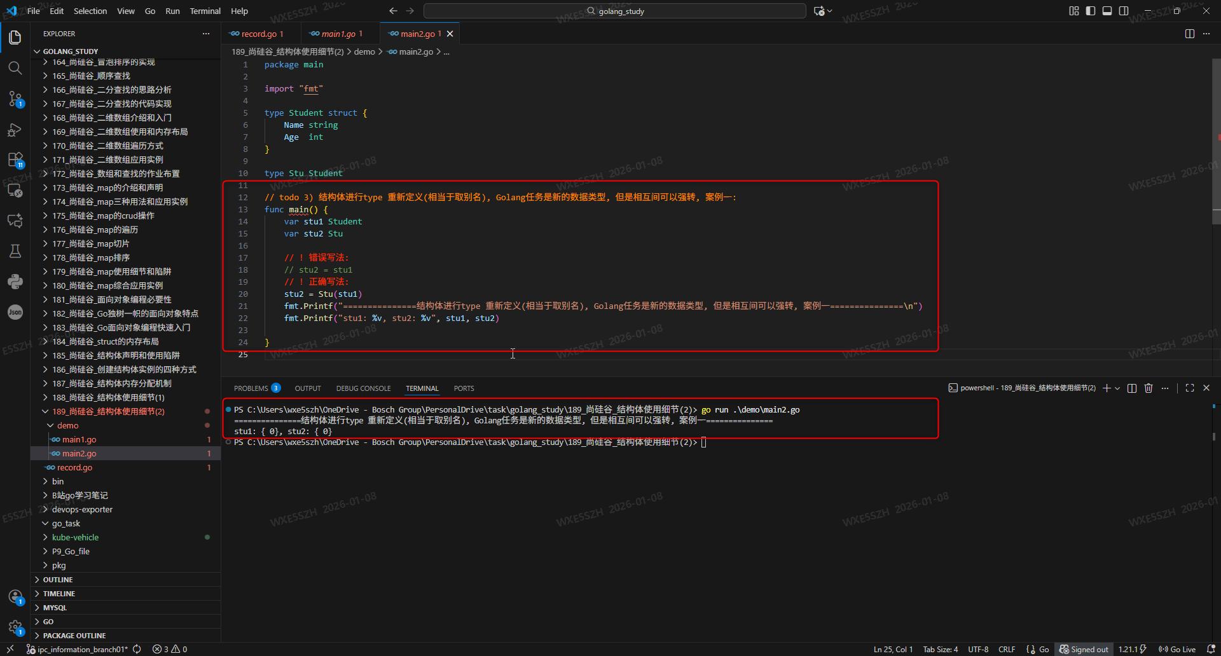Open remote window indicator in status bar
This screenshot has width=1221, height=656.
tap(10, 649)
